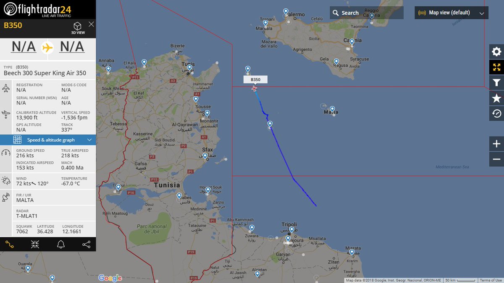Select the B350 aircraft label on the map

click(255, 80)
